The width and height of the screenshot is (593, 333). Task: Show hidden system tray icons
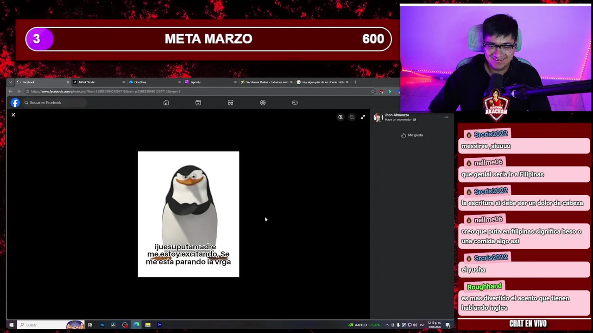coord(387,325)
